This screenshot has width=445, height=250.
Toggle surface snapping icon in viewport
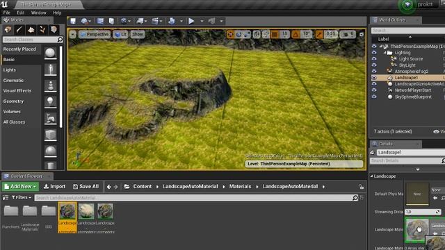266,34
